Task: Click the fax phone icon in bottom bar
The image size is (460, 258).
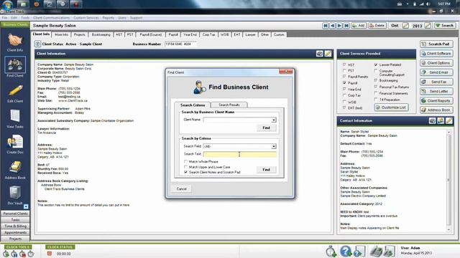Action: pos(376,252)
